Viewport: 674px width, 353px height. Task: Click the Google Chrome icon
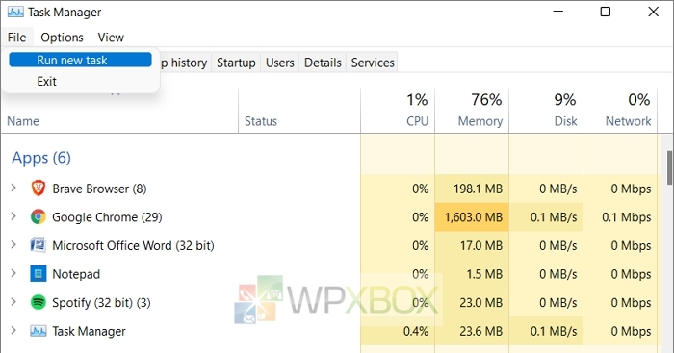coord(39,216)
